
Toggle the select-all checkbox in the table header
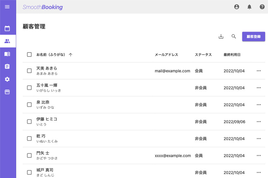[x=29, y=55]
